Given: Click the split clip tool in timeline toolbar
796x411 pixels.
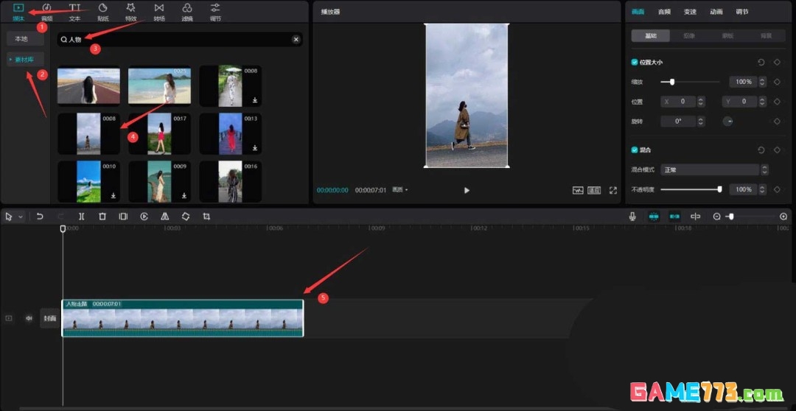Looking at the screenshot, I should 81,217.
